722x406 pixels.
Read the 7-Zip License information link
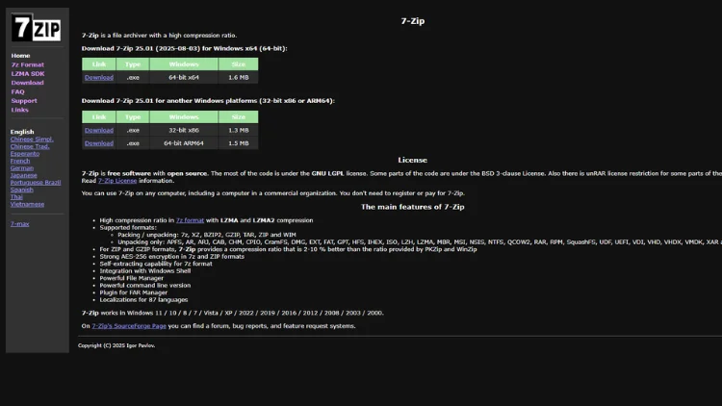[117, 181]
